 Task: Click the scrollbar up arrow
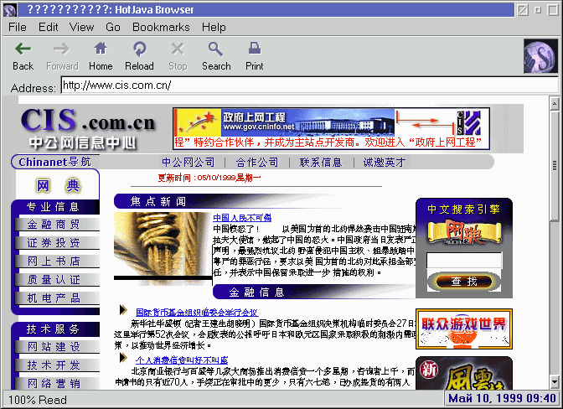pos(555,103)
